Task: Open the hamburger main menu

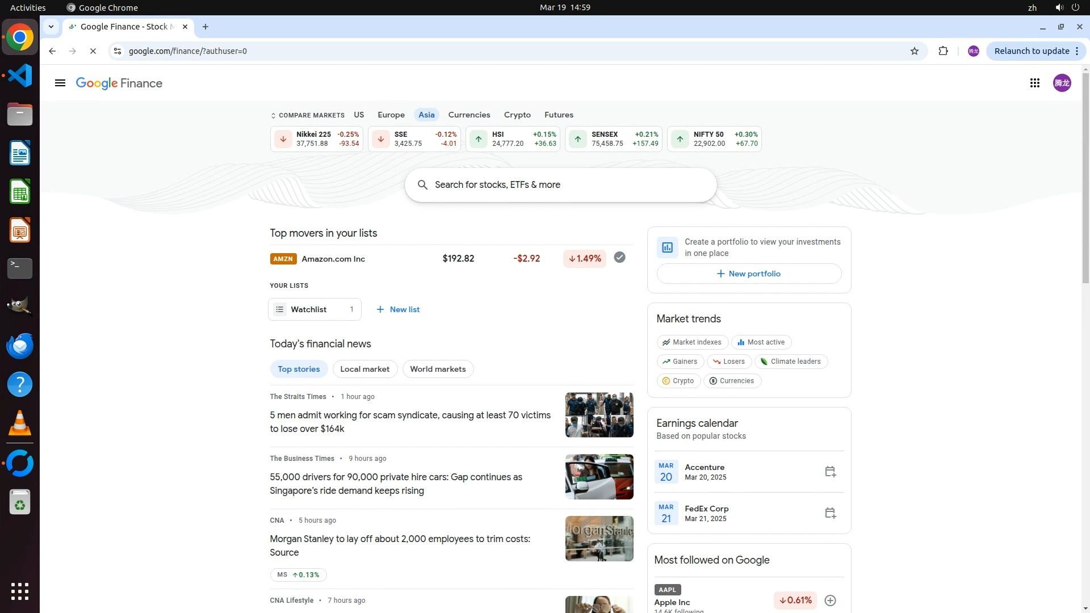Action: [x=60, y=83]
